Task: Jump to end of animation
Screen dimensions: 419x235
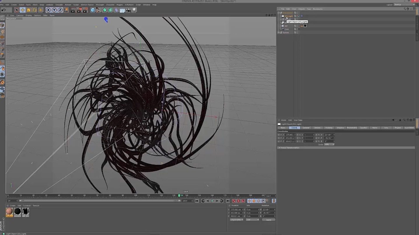Action: click(227, 201)
